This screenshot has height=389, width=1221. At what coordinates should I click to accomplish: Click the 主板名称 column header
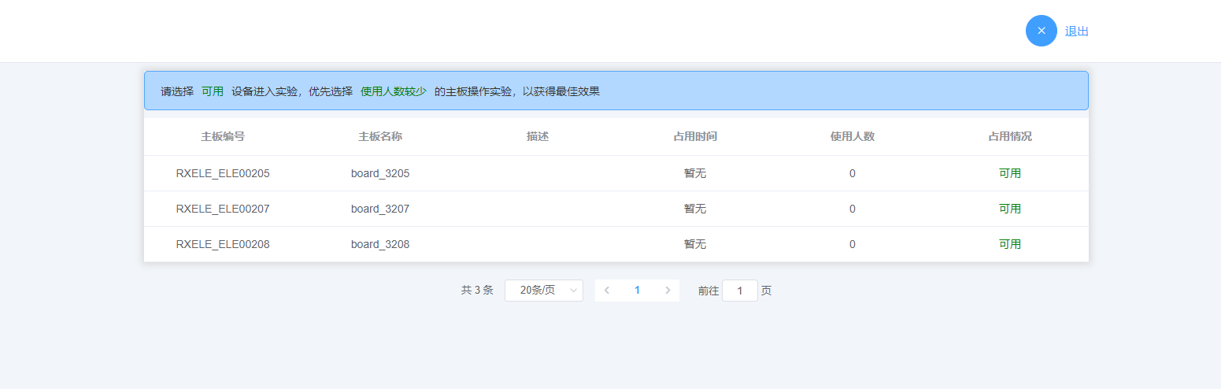[380, 136]
